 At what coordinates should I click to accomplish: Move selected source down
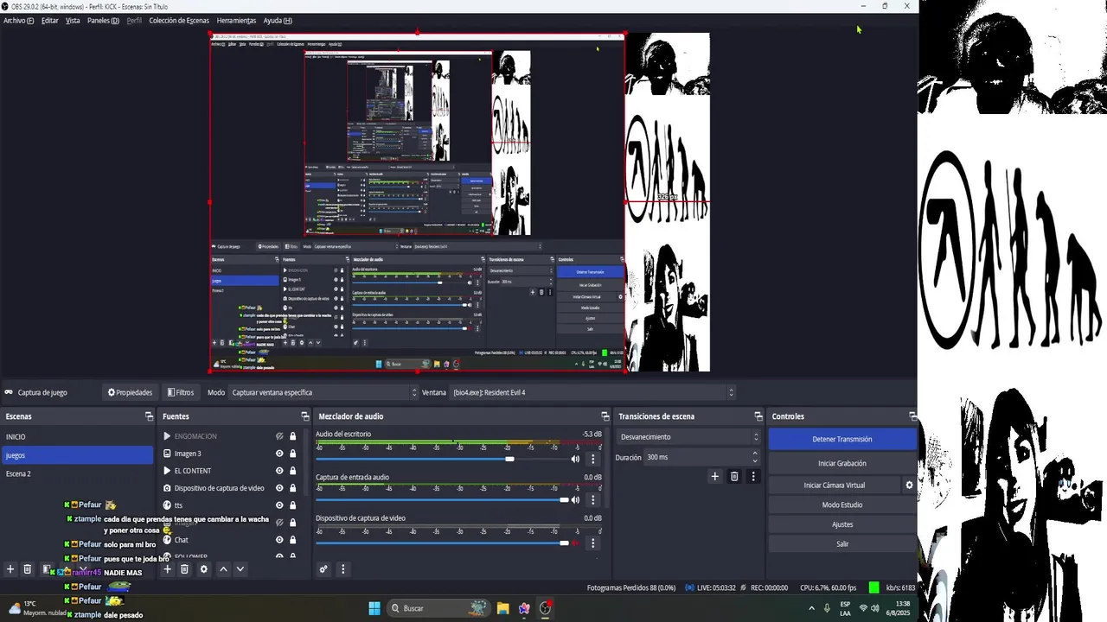240,569
